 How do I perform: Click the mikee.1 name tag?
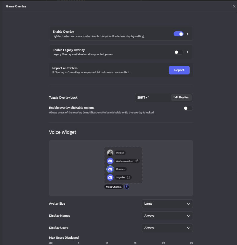point(120,153)
